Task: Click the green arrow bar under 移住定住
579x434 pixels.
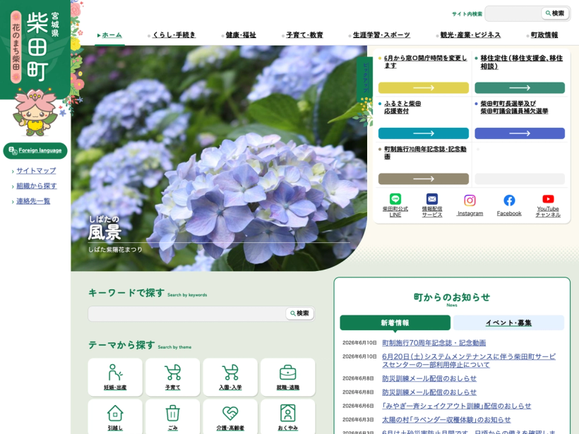Action: 520,88
